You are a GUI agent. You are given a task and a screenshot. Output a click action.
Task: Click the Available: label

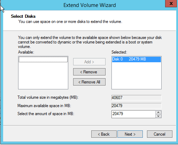pyautogui.click(x=26, y=52)
